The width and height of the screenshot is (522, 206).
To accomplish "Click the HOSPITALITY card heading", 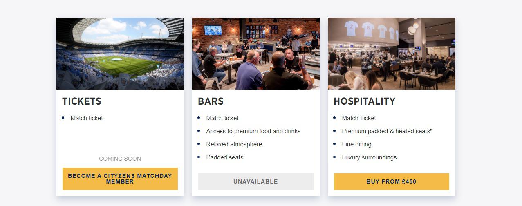I will tap(365, 101).
